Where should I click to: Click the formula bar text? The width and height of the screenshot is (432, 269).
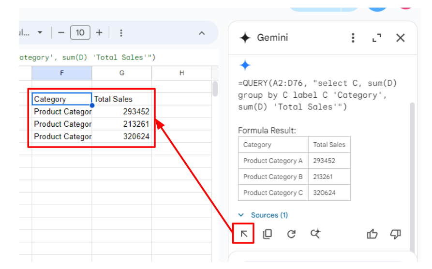(88, 58)
